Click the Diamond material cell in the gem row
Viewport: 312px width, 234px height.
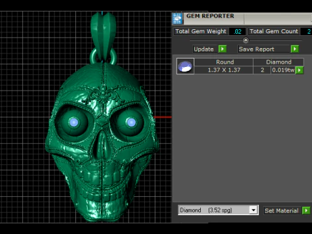coord(279,62)
